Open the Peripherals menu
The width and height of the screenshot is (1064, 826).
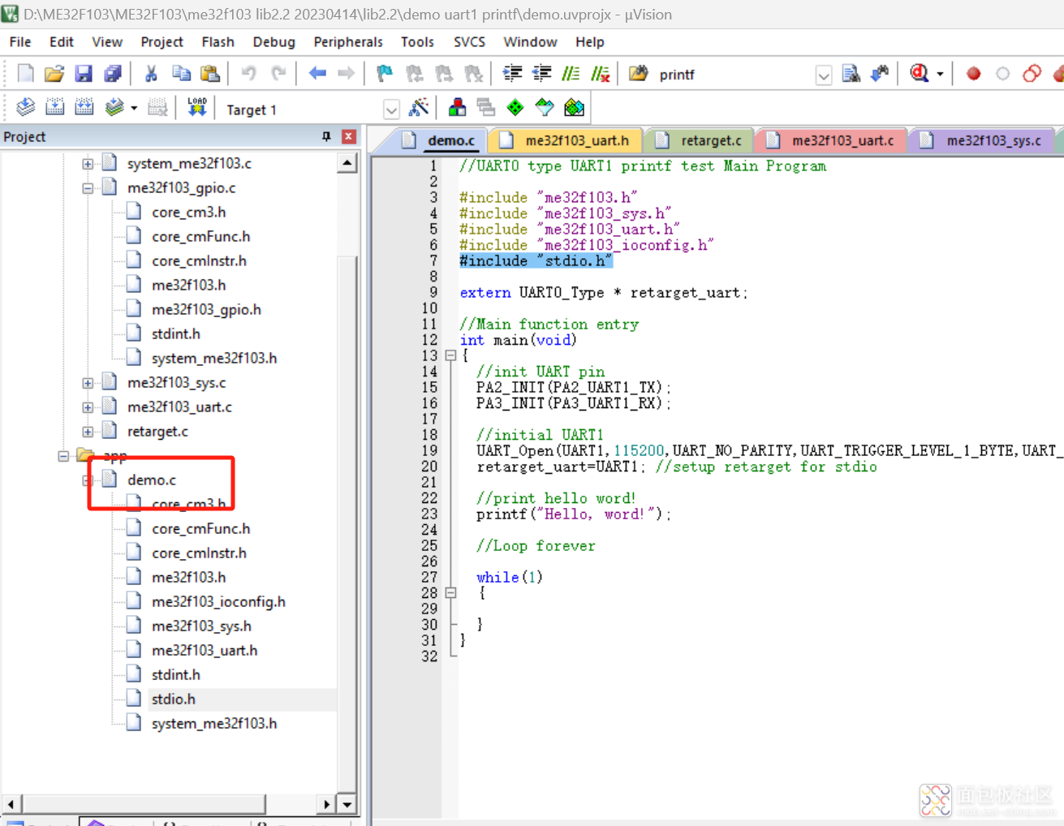click(347, 41)
